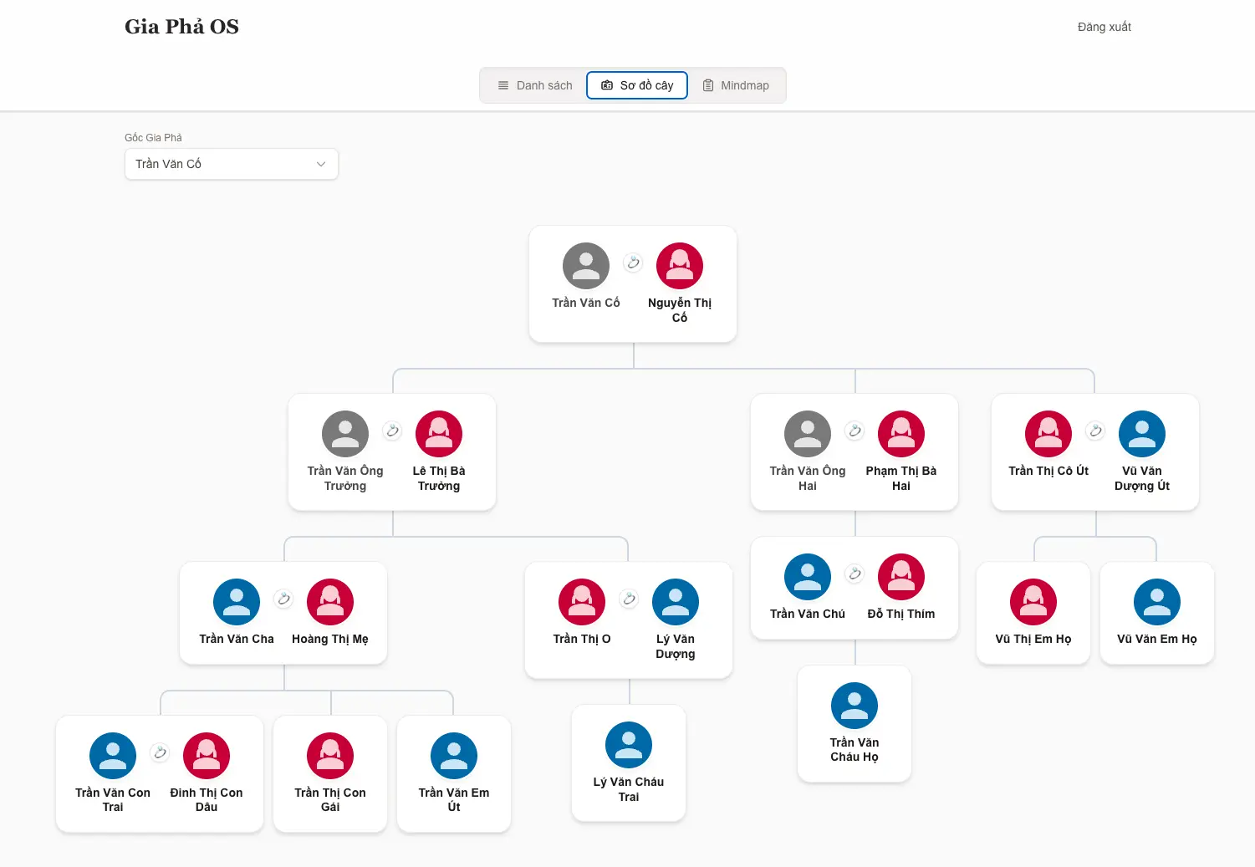
Task: Click Đỗ Thị Thím's avatar icon
Action: (900, 577)
